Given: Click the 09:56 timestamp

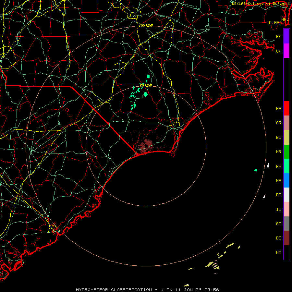Looking at the screenshot, I should 211,290.
